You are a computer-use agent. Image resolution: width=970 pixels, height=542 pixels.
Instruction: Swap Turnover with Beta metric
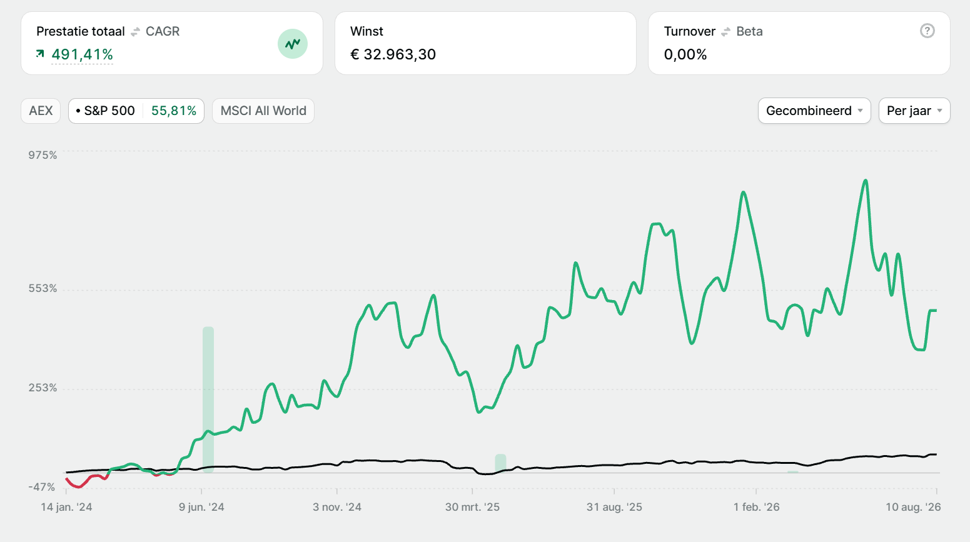point(726,31)
